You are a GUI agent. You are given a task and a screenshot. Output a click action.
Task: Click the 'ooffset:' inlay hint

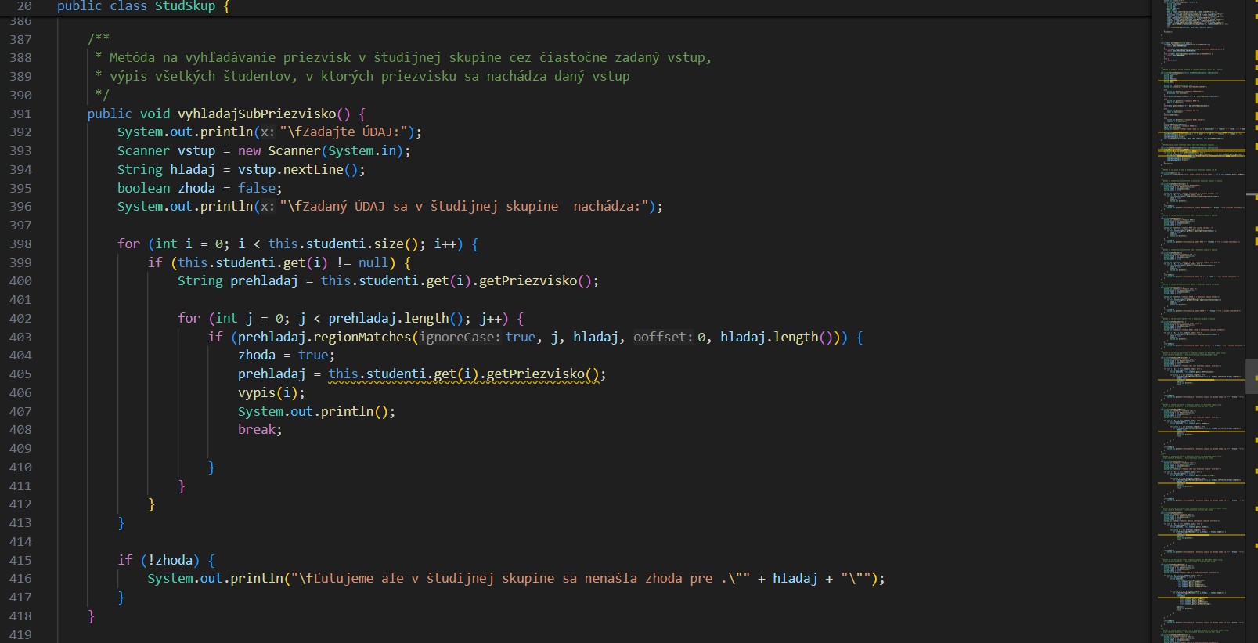[662, 337]
